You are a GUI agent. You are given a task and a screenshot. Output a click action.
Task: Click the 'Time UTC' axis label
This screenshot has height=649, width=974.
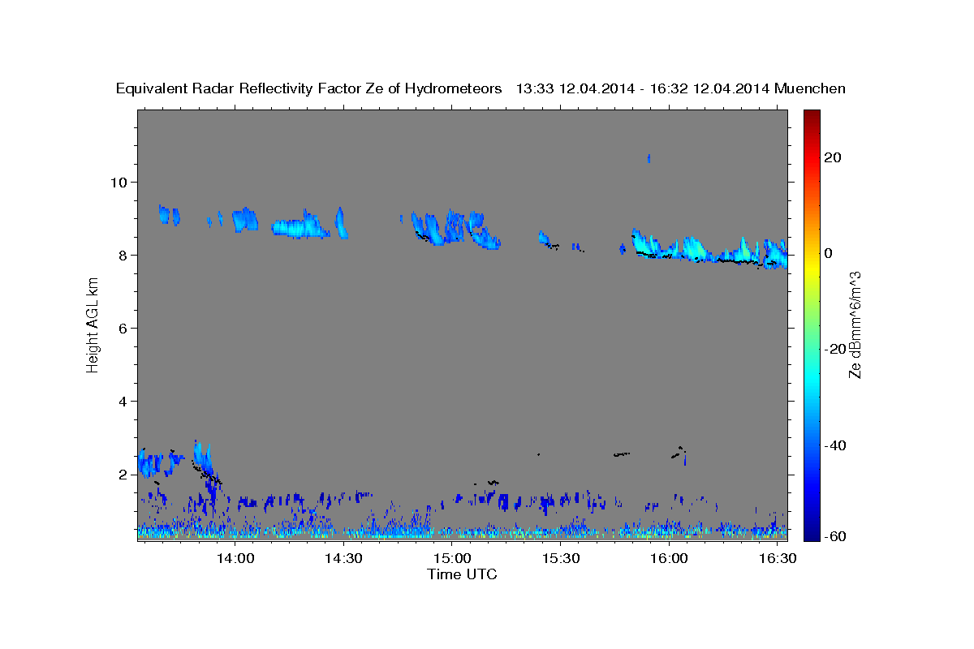462,574
